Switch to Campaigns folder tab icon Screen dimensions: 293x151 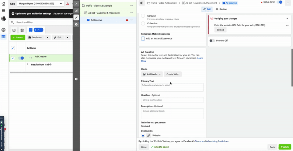(x=14, y=30)
